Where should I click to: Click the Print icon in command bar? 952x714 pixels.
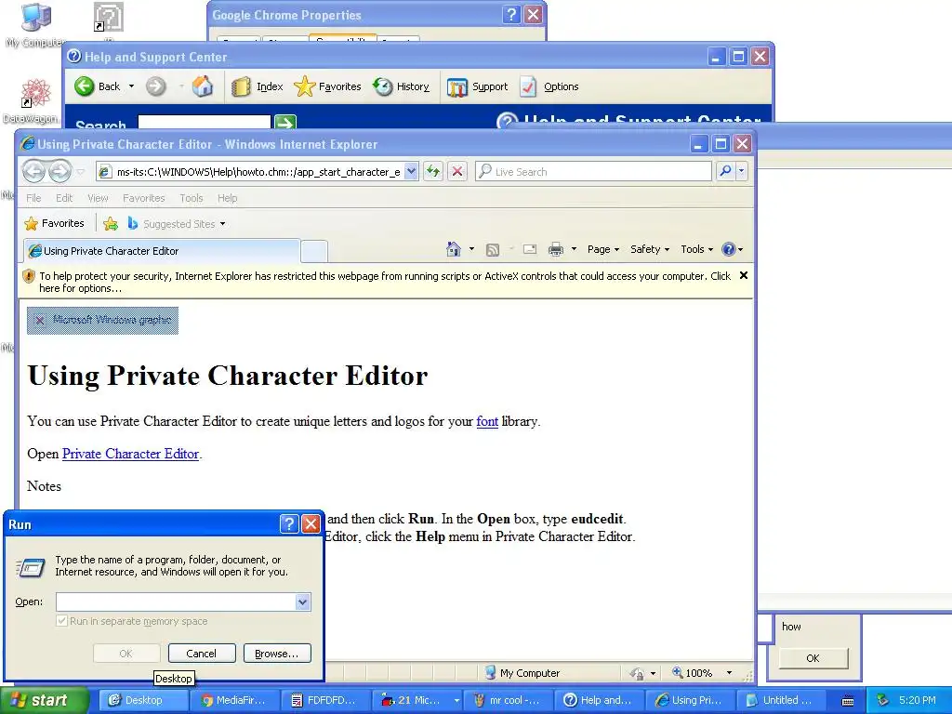tap(556, 249)
